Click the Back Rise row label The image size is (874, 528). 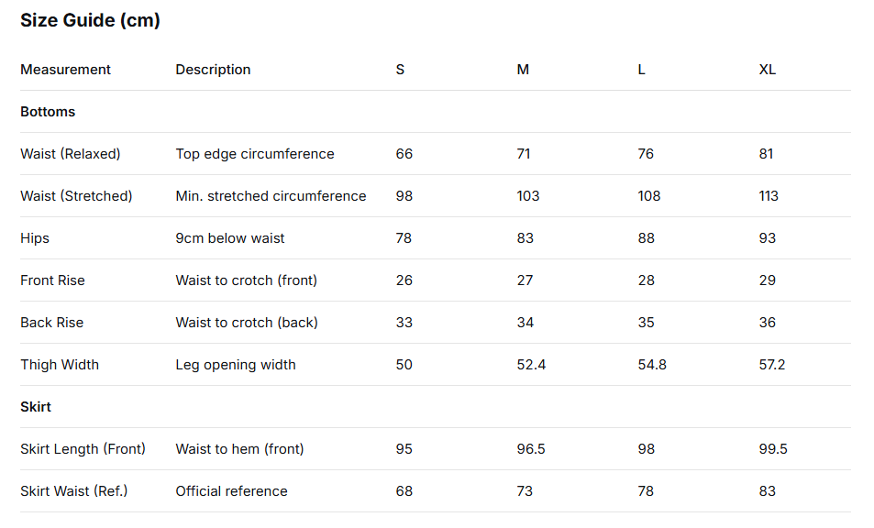point(51,323)
